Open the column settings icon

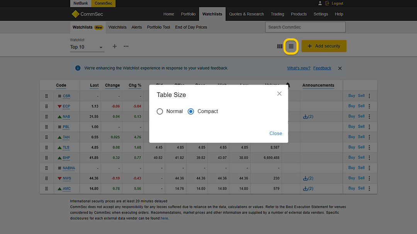coord(280,46)
